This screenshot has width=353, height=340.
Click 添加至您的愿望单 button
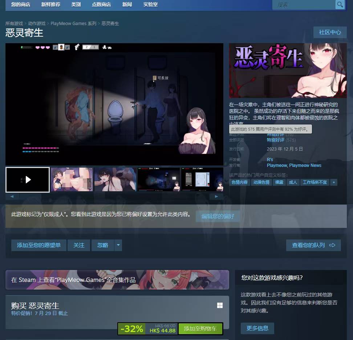[x=39, y=245]
